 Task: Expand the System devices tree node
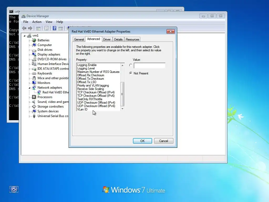pos(29,112)
